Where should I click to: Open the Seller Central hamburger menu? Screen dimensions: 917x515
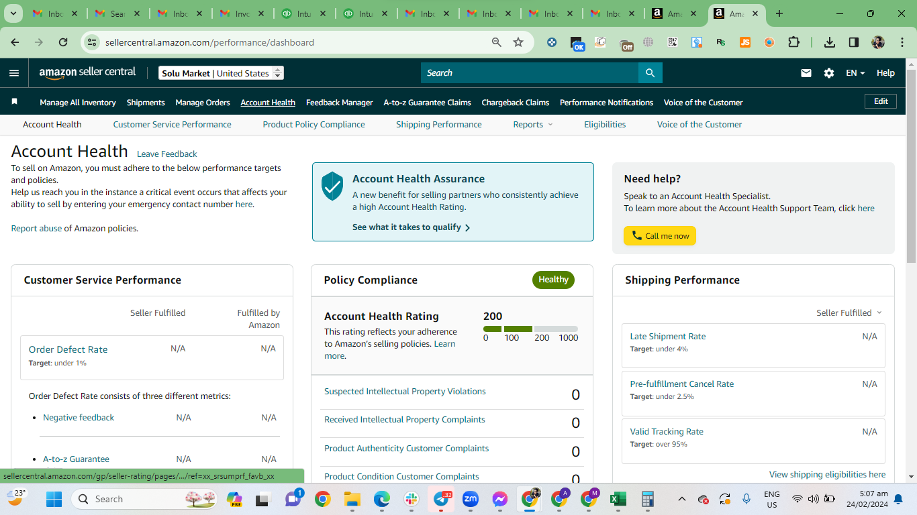coord(14,73)
